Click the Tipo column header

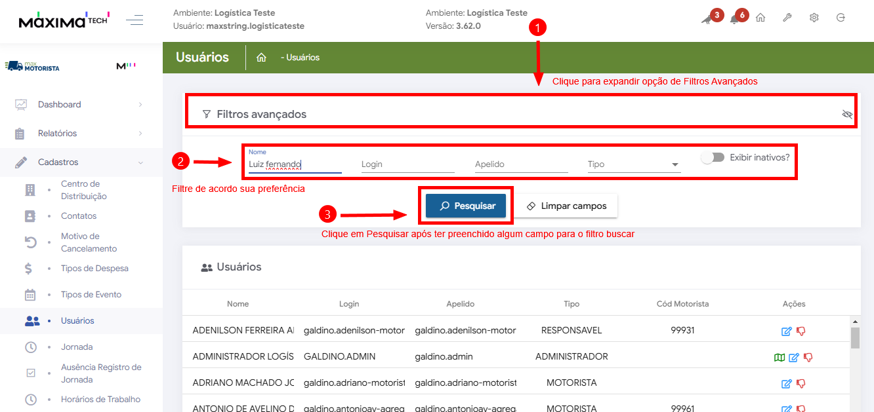coord(572,304)
